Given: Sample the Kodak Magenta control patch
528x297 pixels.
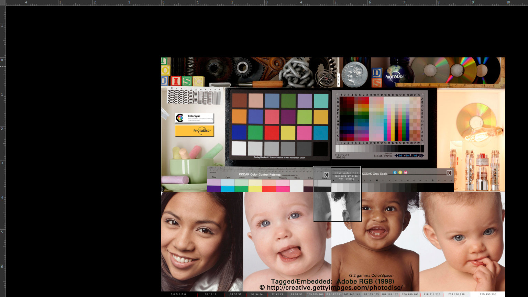Looking at the screenshot, I should coord(283,189).
